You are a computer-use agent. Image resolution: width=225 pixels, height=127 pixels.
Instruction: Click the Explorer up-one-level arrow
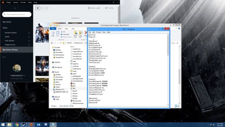(x=61, y=43)
